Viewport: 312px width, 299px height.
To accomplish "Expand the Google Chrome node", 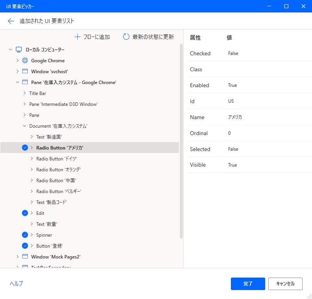I will pyautogui.click(x=18, y=60).
